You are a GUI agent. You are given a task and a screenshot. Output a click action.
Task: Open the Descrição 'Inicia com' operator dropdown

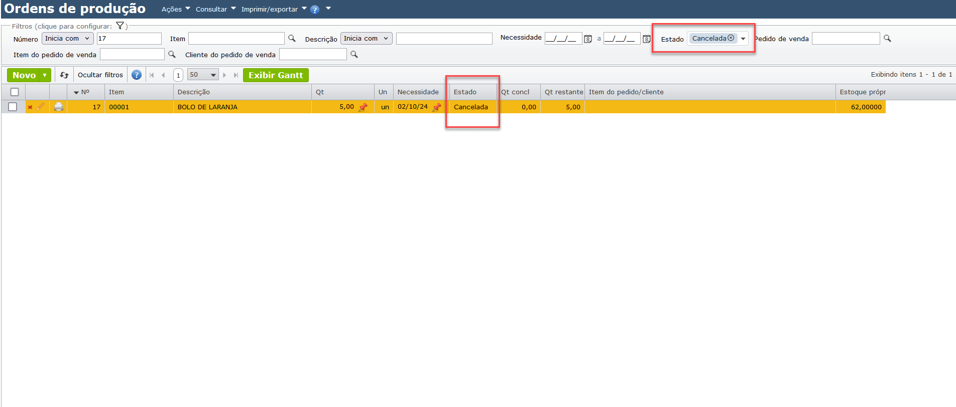tap(367, 39)
